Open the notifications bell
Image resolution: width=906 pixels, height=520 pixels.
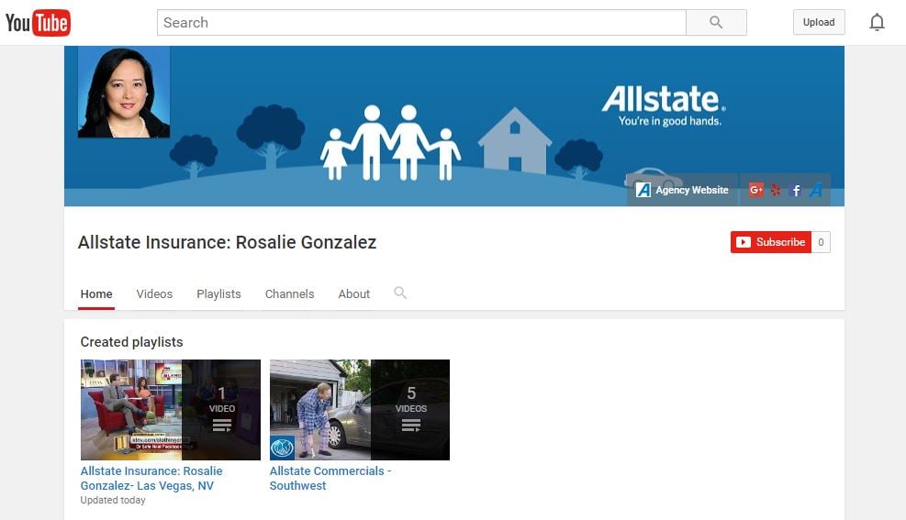coord(877,23)
